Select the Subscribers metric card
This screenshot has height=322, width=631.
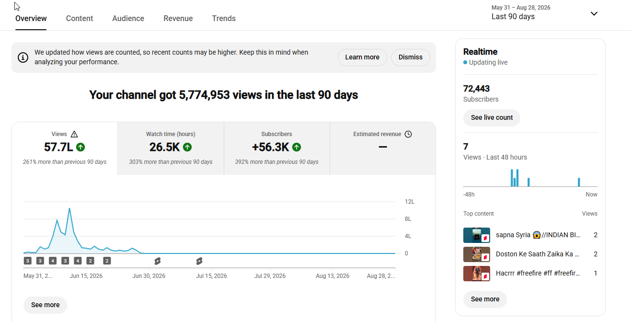pyautogui.click(x=277, y=149)
